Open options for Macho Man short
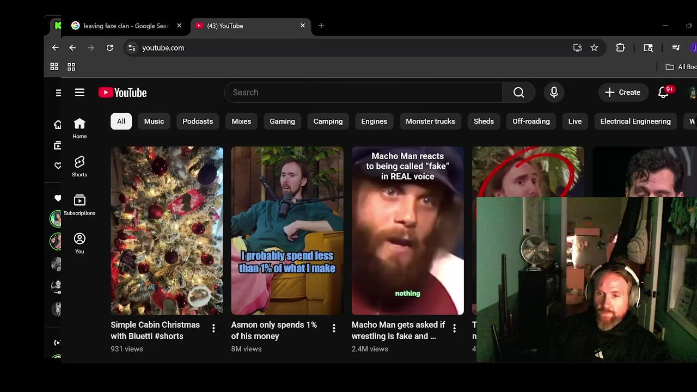Image resolution: width=697 pixels, height=392 pixels. pos(455,328)
